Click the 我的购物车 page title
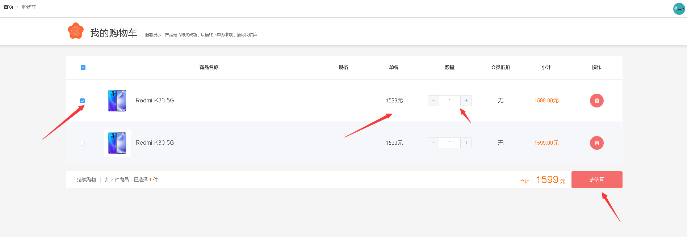Image resolution: width=687 pixels, height=237 pixels. point(114,33)
